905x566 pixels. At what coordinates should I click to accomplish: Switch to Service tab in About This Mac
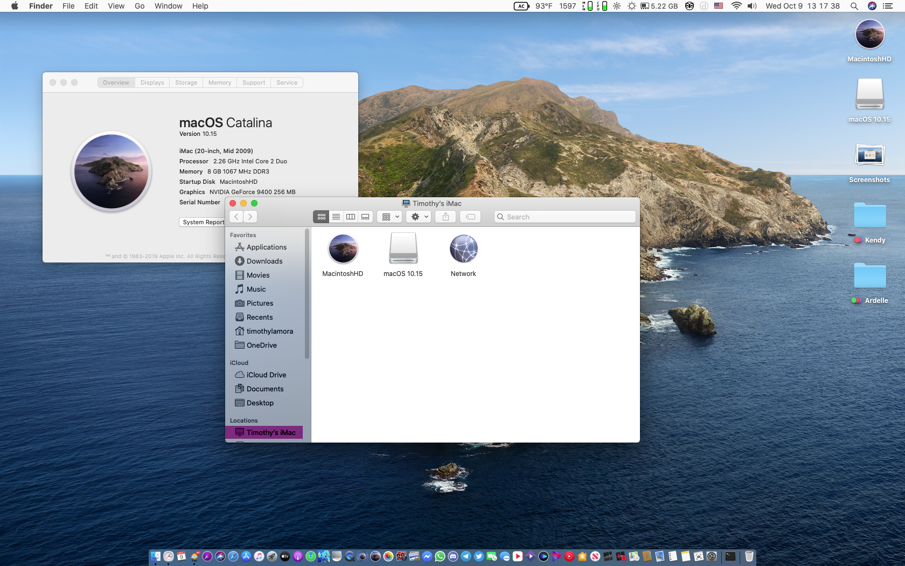287,82
